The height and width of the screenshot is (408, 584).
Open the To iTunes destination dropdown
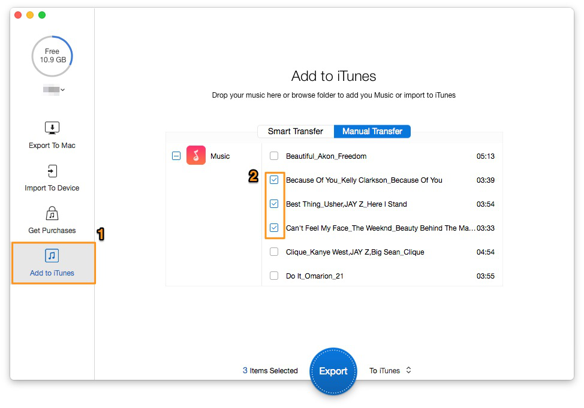(390, 370)
